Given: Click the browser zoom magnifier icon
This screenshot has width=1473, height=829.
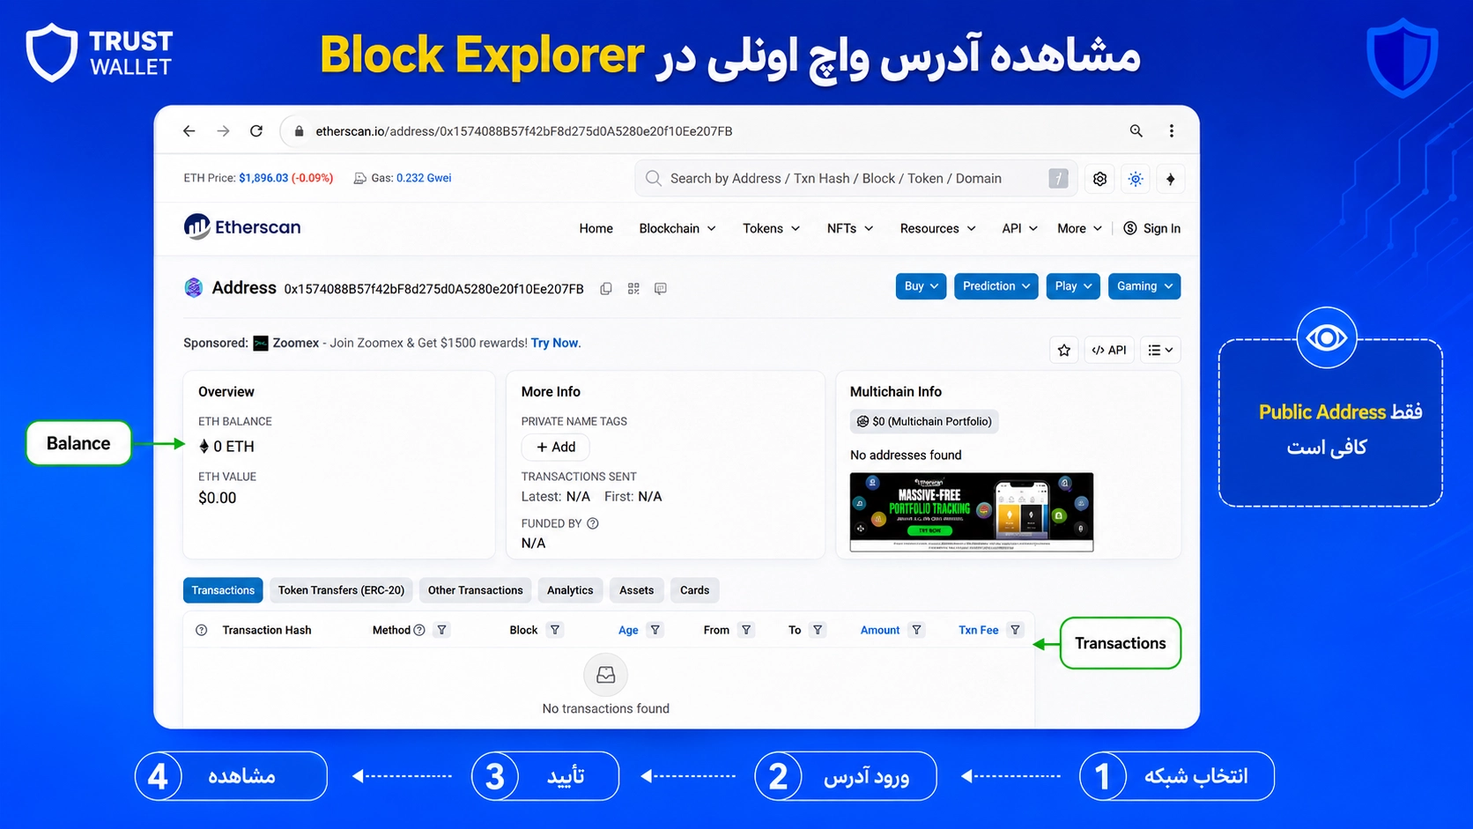Looking at the screenshot, I should click(1136, 131).
